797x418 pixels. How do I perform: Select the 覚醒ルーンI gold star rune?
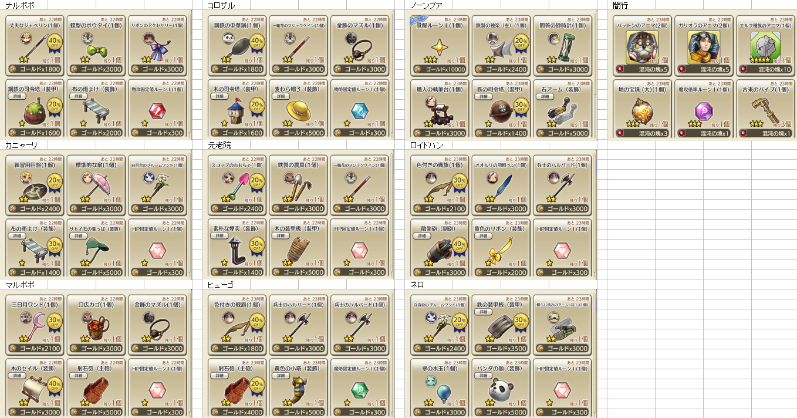click(x=440, y=46)
